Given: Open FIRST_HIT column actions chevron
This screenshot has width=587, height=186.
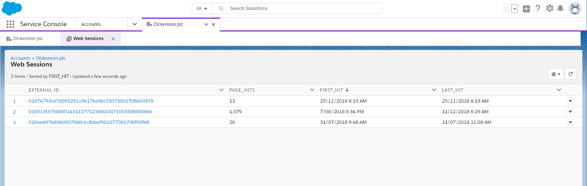Looking at the screenshot, I should click(434, 90).
